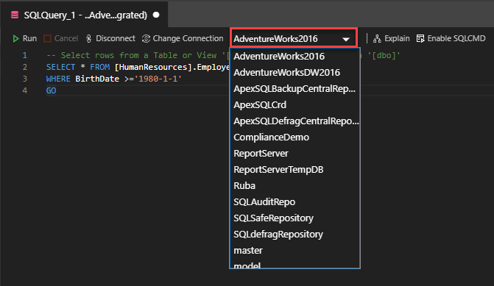Select the ApexSQLCrd database
494x286 pixels.
(295, 105)
